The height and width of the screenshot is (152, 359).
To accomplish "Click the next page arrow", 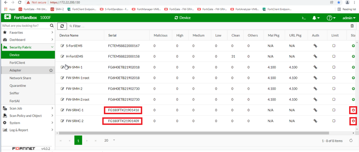I will click(x=87, y=140).
